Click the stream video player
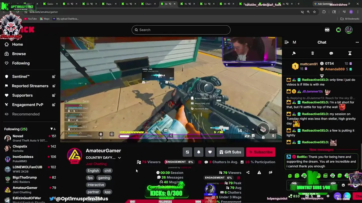This screenshot has width=362, height=203. 171,89
